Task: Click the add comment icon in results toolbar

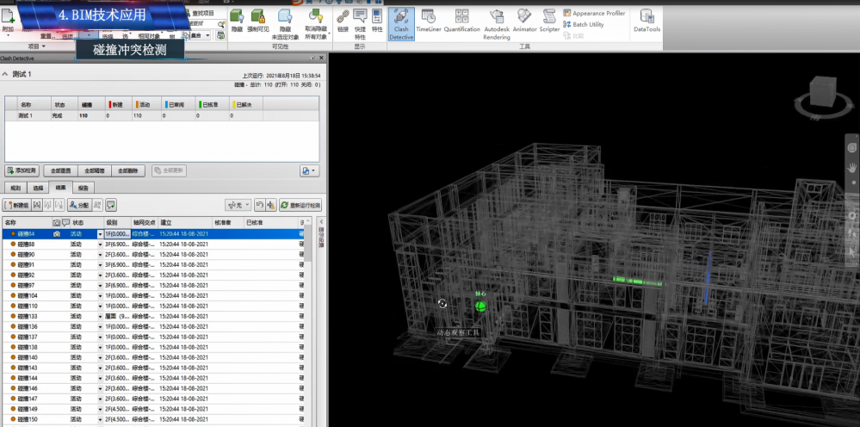Action: tap(111, 205)
